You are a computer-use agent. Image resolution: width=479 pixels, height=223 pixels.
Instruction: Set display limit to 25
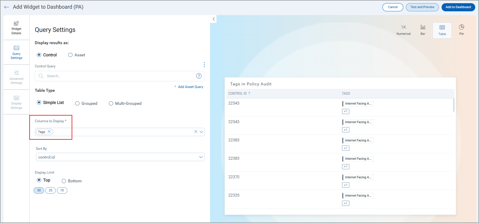[x=50, y=190]
